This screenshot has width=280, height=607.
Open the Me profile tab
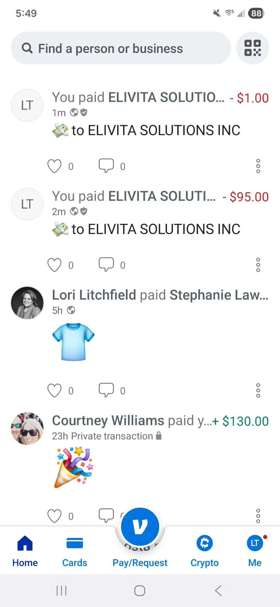pos(255,552)
